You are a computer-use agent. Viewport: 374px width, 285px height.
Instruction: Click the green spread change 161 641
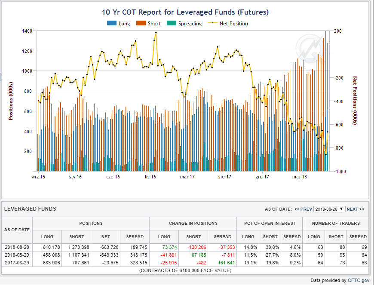tap(227, 263)
